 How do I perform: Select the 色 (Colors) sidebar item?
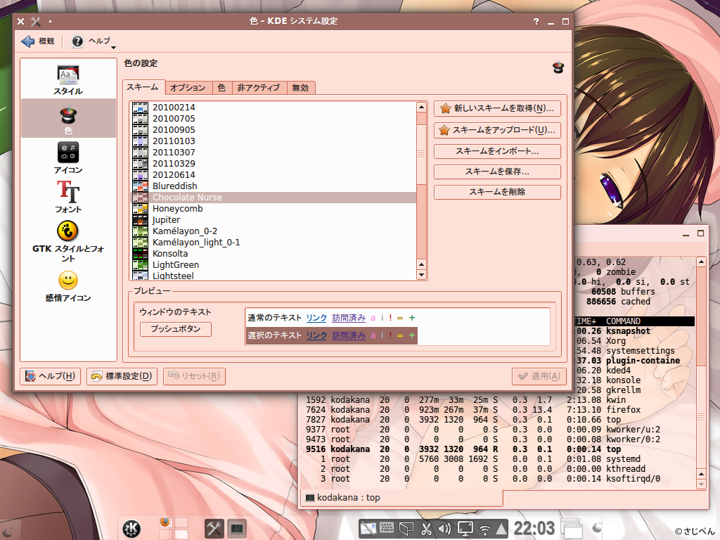(68, 118)
